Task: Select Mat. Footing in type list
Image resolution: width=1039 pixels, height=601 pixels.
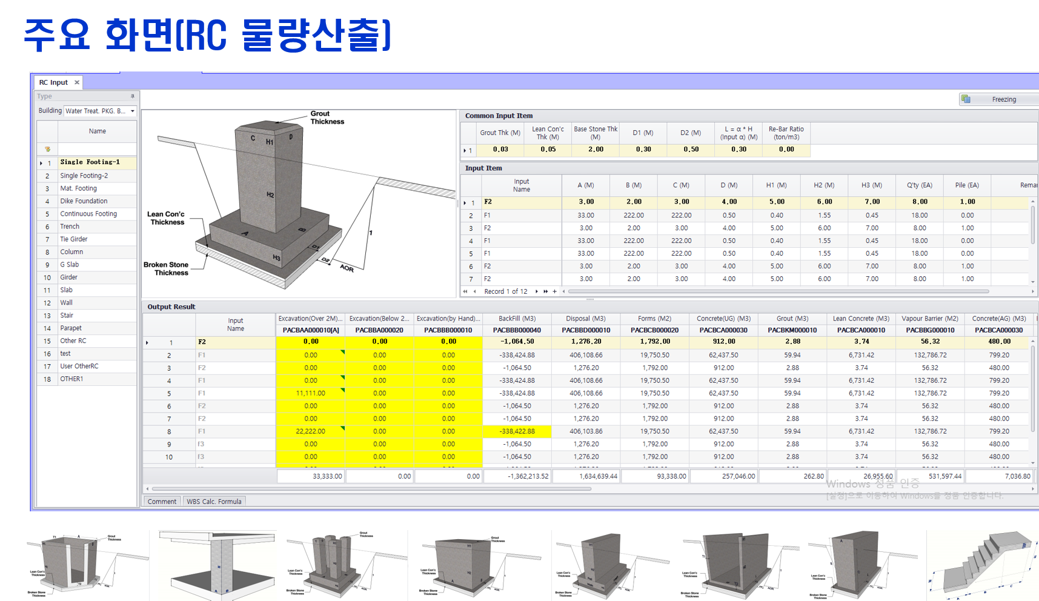Action: tap(78, 188)
